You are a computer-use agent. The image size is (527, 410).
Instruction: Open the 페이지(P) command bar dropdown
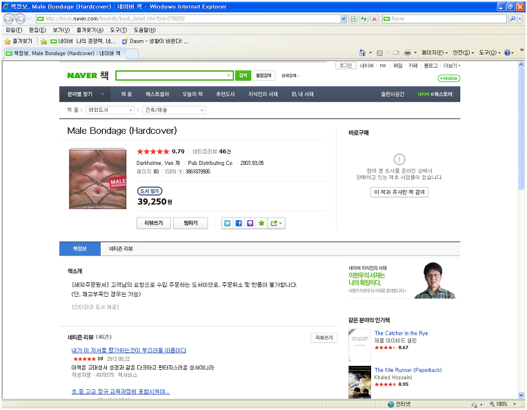coord(435,53)
